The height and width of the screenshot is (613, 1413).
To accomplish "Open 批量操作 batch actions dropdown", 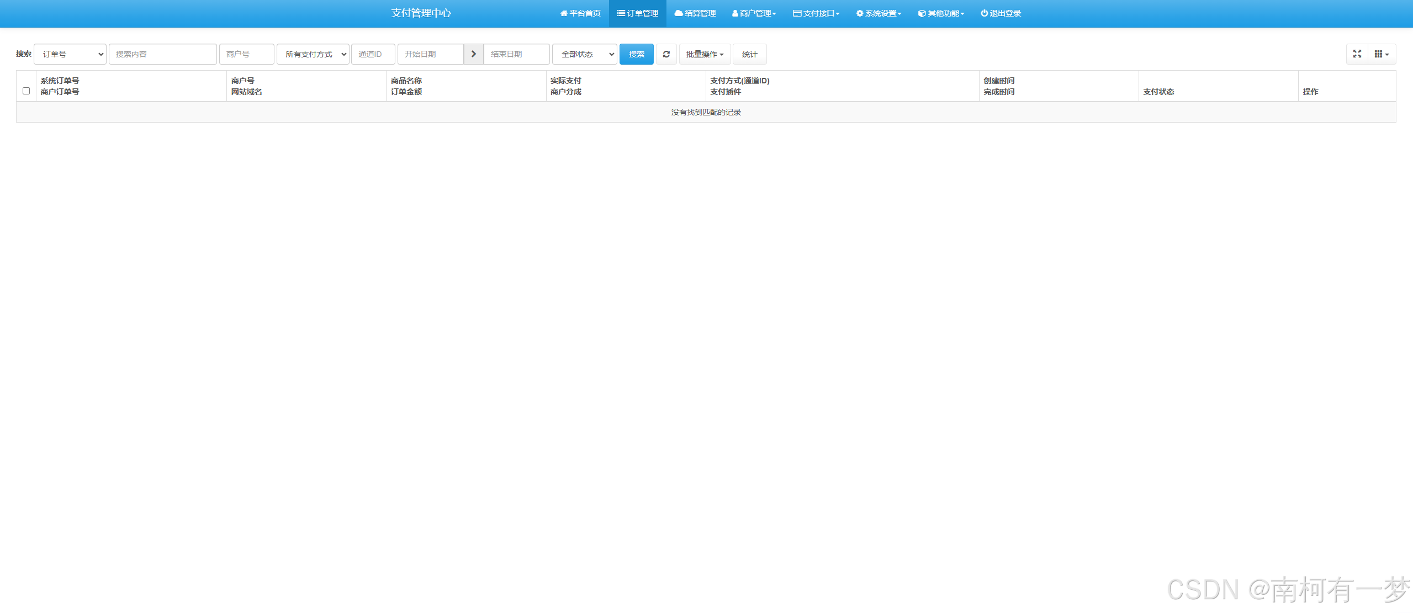I will tap(705, 54).
